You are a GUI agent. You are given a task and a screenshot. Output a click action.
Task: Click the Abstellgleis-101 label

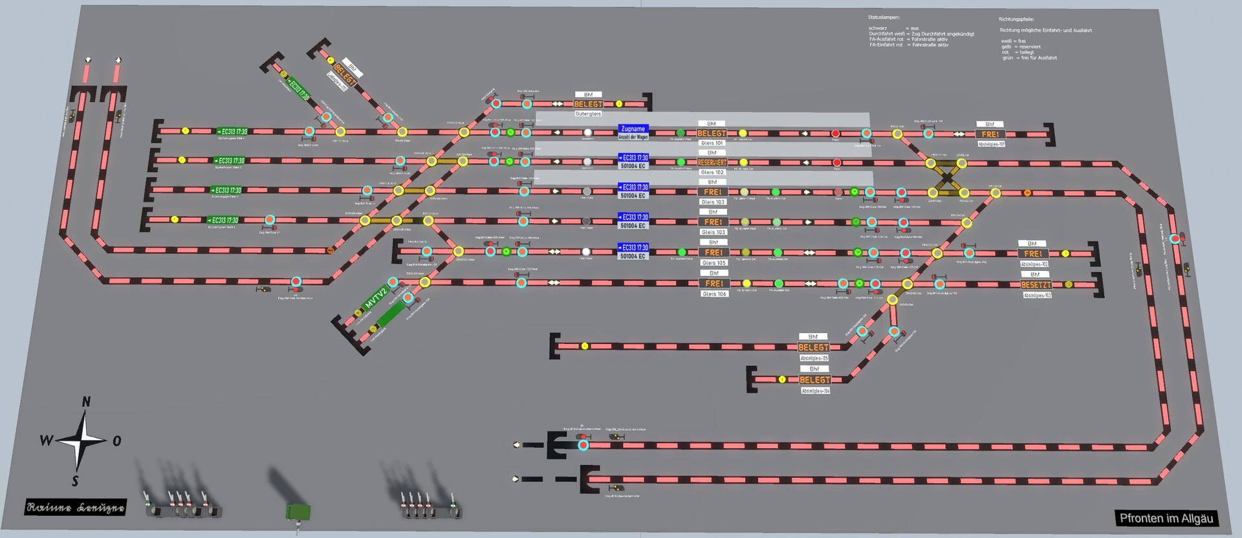click(x=991, y=144)
